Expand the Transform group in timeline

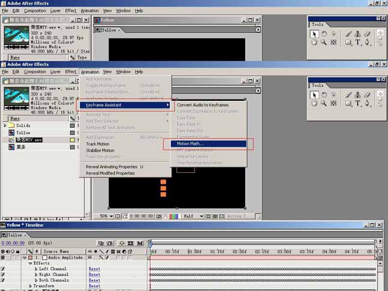coord(30,286)
